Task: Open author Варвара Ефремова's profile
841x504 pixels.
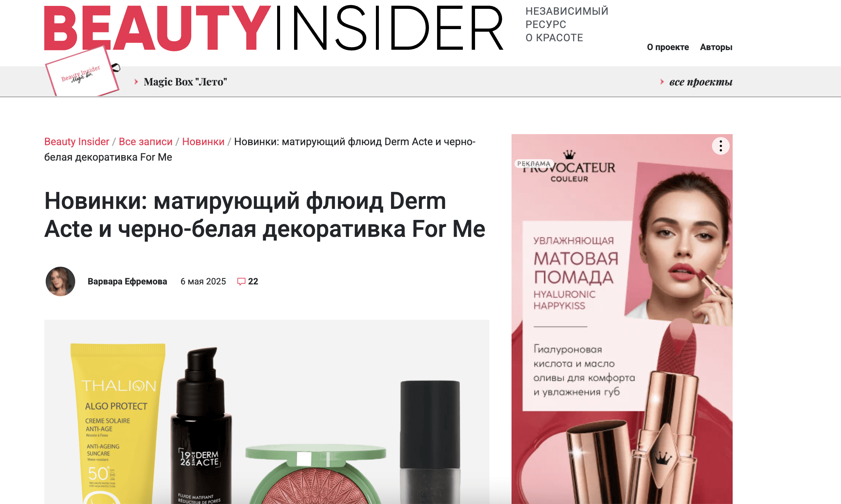Action: pyautogui.click(x=127, y=281)
